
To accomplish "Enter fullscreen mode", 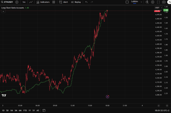I will (x=158, y=2).
